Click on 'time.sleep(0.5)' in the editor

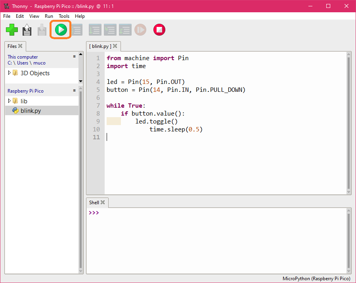(176, 129)
